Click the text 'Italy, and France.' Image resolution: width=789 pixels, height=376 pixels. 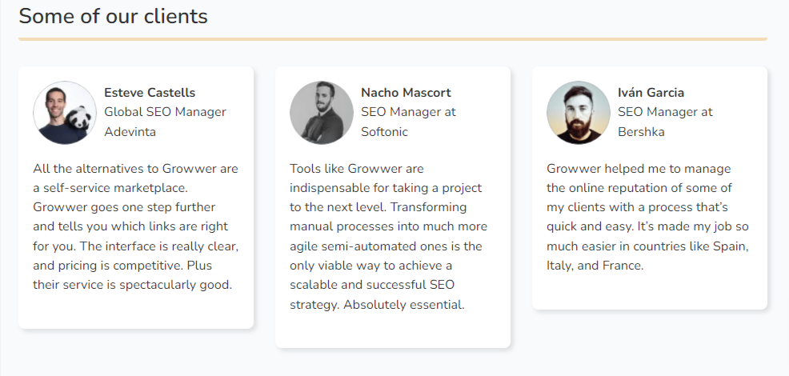[595, 266]
